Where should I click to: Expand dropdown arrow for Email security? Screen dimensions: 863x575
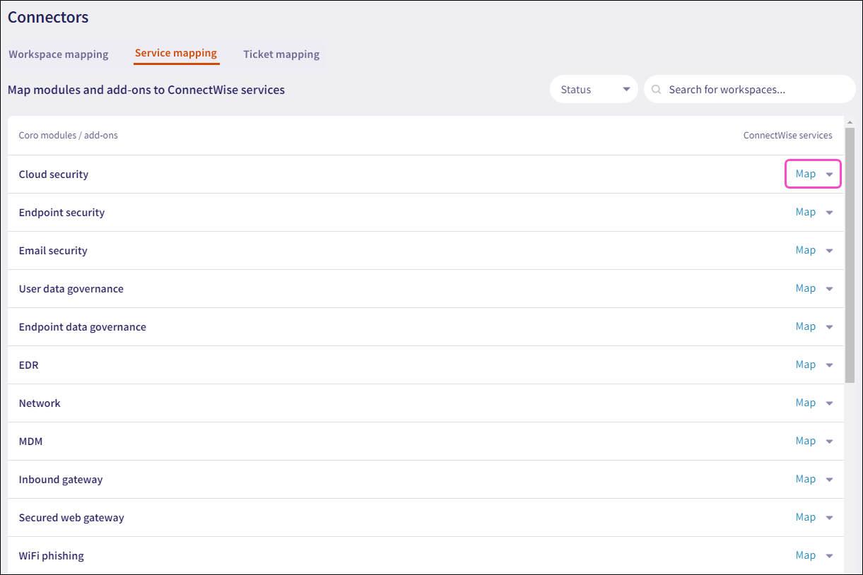830,251
